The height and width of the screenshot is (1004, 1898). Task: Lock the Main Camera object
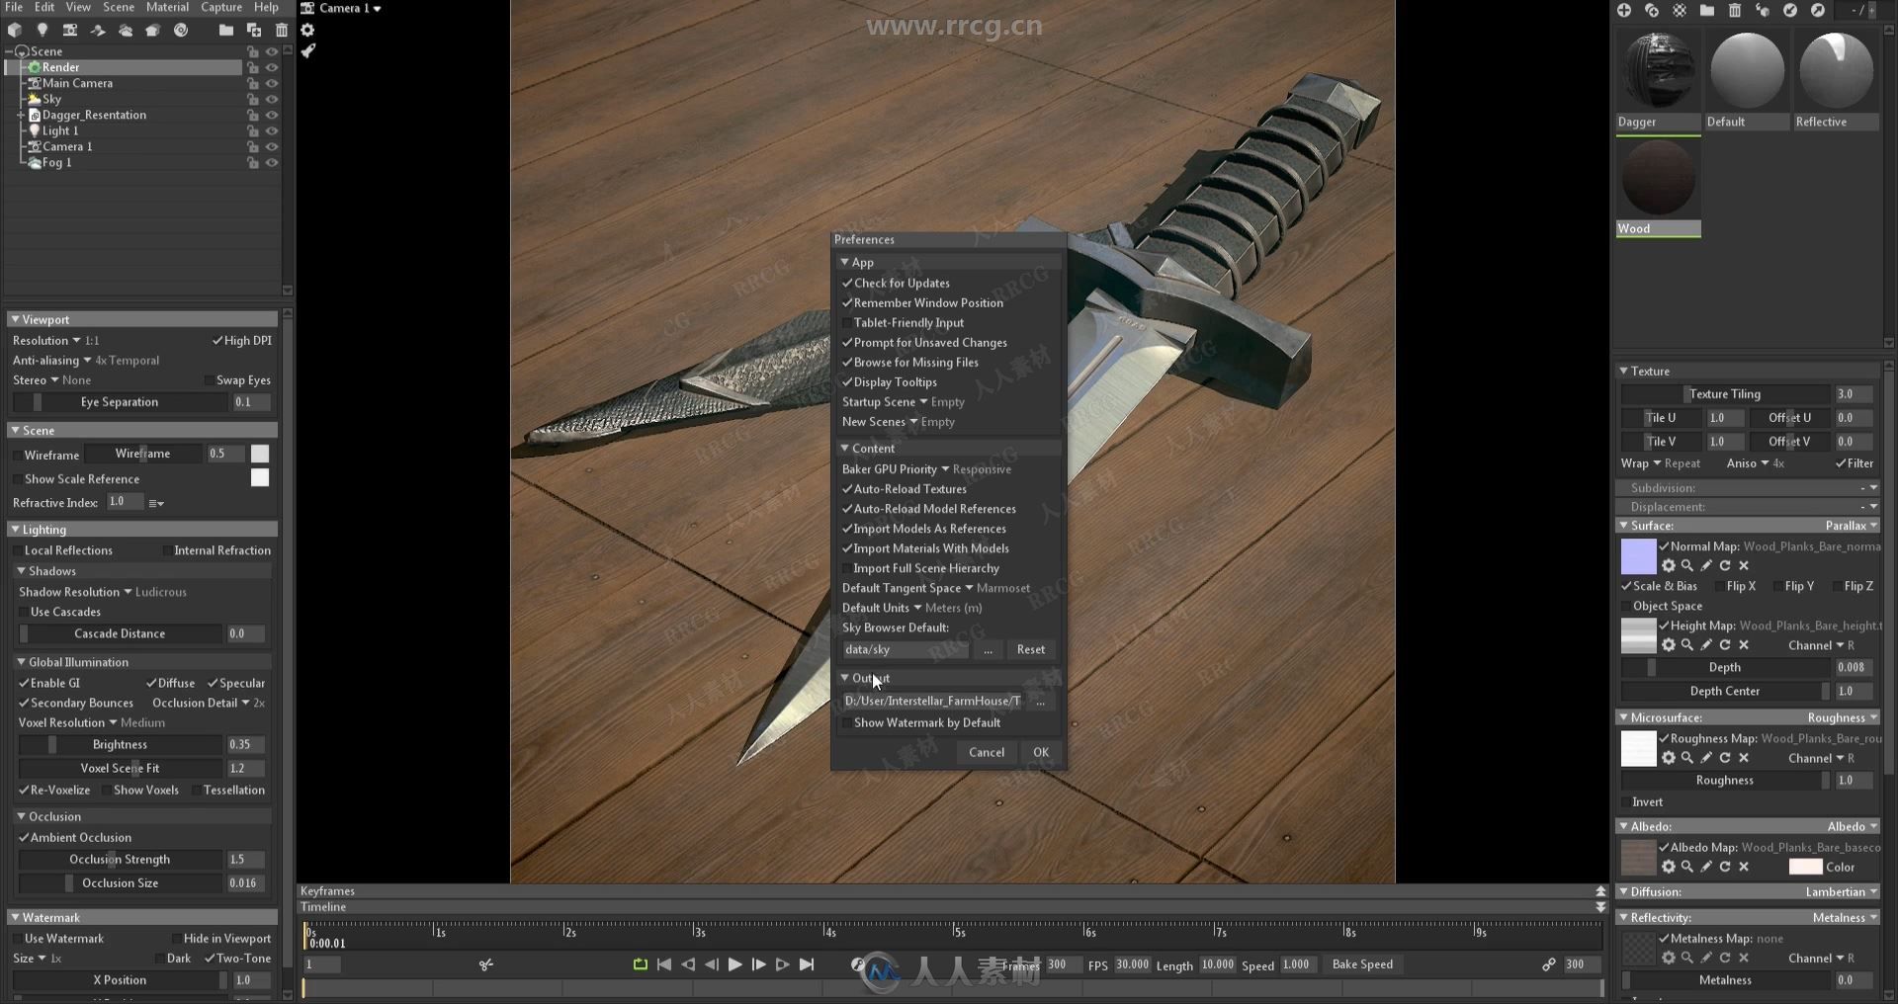253,83
